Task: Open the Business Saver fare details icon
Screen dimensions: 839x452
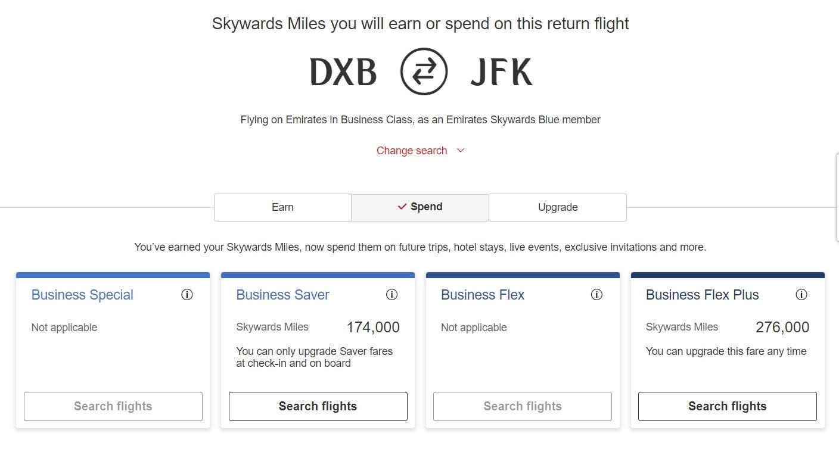Action: [391, 294]
